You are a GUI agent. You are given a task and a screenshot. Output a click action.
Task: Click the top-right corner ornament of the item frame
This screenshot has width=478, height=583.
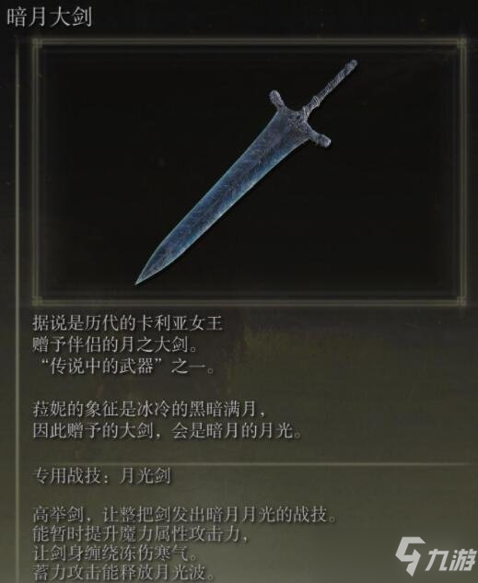pyautogui.click(x=461, y=43)
